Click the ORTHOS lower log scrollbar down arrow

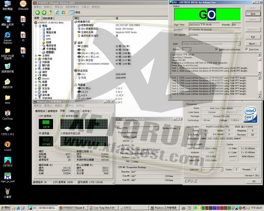(x=259, y=96)
